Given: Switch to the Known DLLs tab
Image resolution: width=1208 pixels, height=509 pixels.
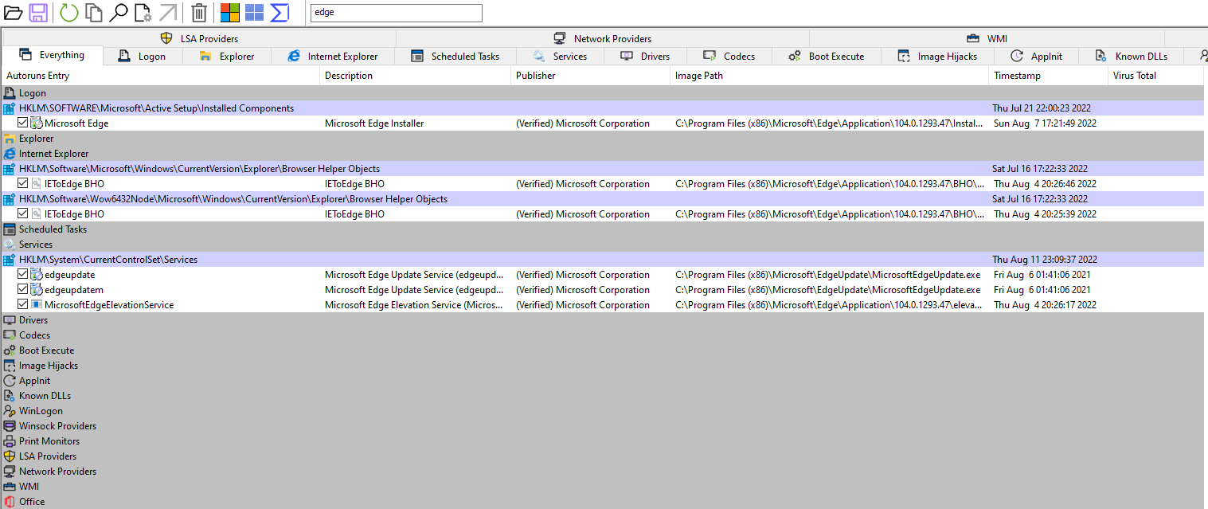Looking at the screenshot, I should (x=1131, y=56).
